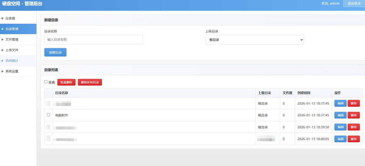The image size is (365, 166).
Task: Click the 新建目录 panel heading
Action: click(x=51, y=20)
